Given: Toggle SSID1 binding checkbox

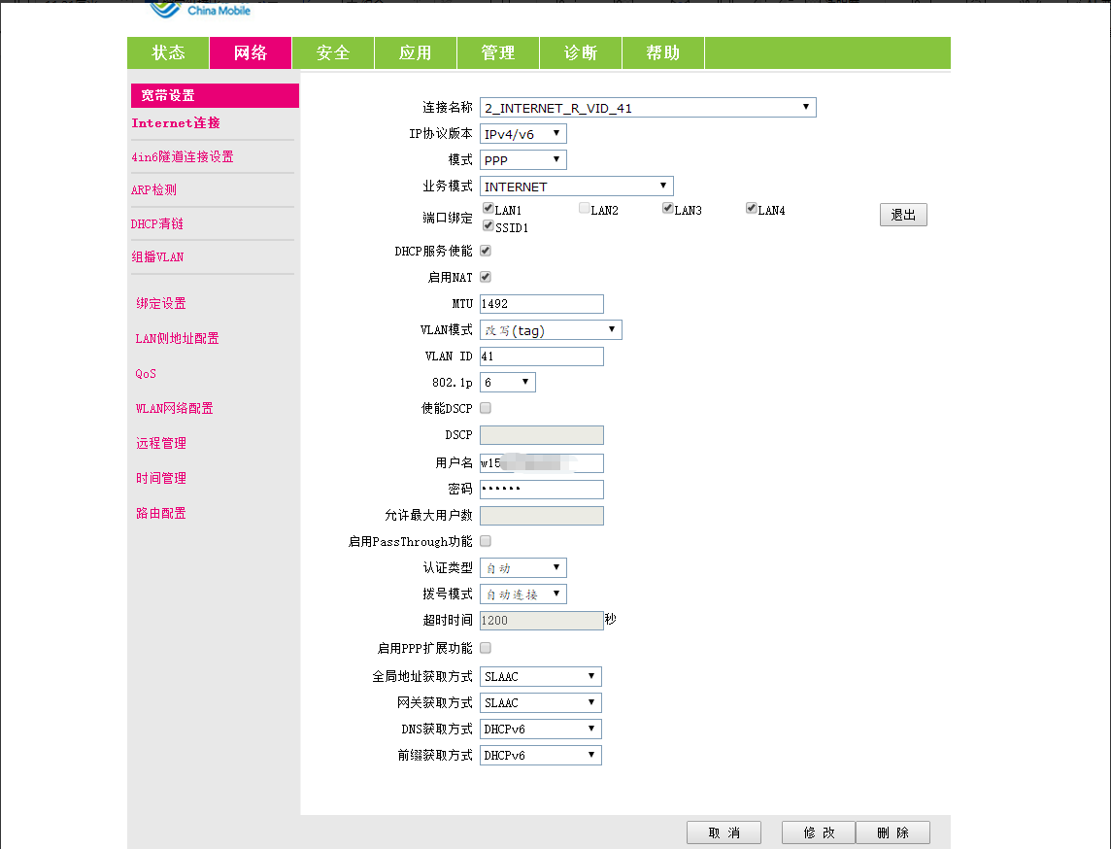Looking at the screenshot, I should click(x=488, y=226).
